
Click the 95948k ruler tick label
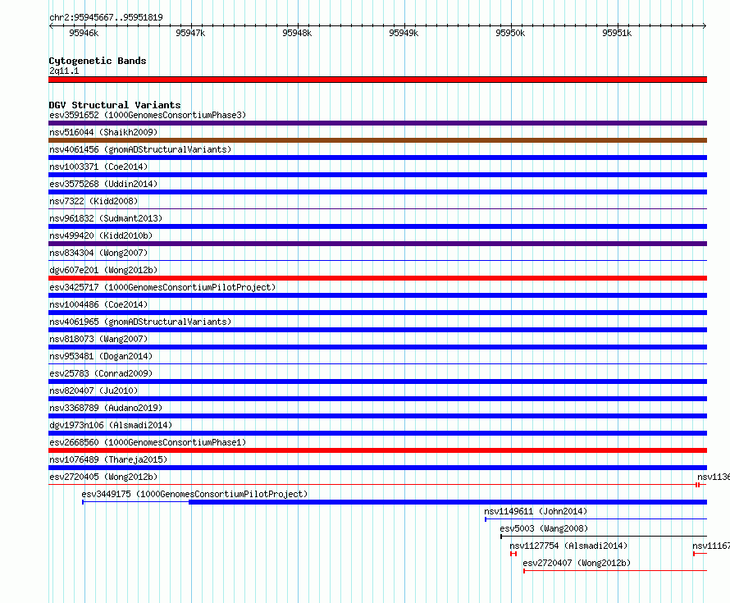click(x=297, y=33)
